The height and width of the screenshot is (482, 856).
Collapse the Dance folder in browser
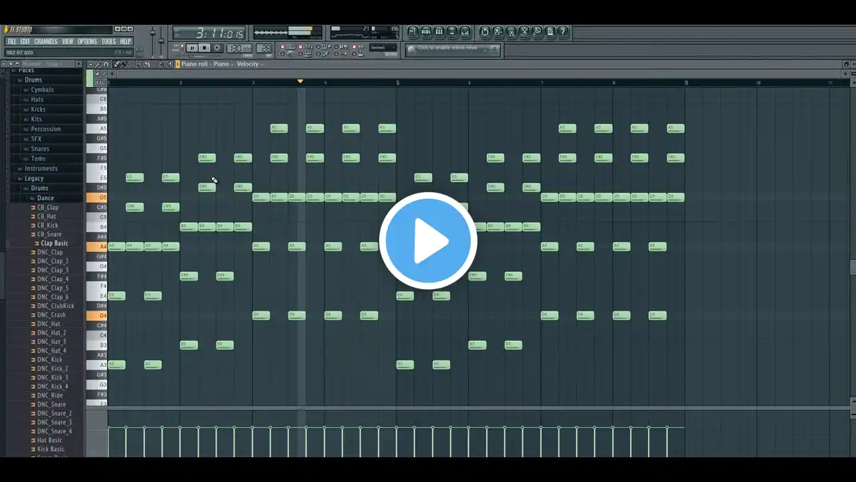tap(45, 198)
